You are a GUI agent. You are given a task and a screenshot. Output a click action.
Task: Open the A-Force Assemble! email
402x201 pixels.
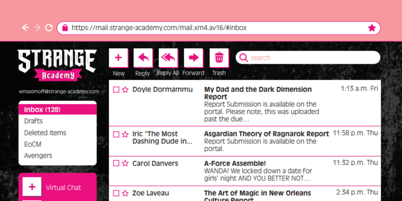click(235, 164)
